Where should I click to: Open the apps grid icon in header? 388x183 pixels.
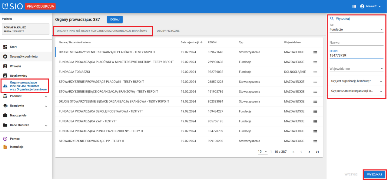point(354,6)
